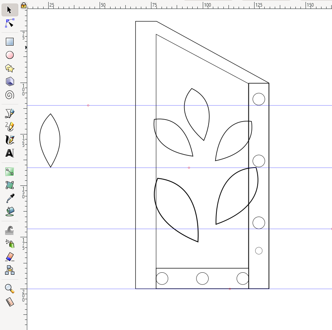Select the Rectangle tool
332x330 pixels.
pyautogui.click(x=9, y=41)
